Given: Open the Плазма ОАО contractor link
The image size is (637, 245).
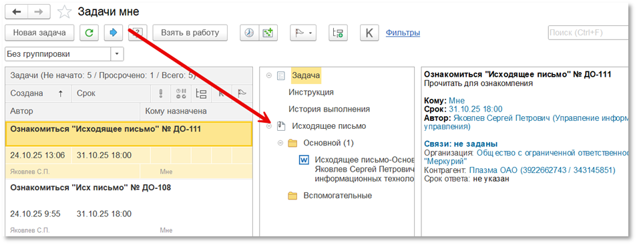Looking at the screenshot, I should (x=542, y=170).
